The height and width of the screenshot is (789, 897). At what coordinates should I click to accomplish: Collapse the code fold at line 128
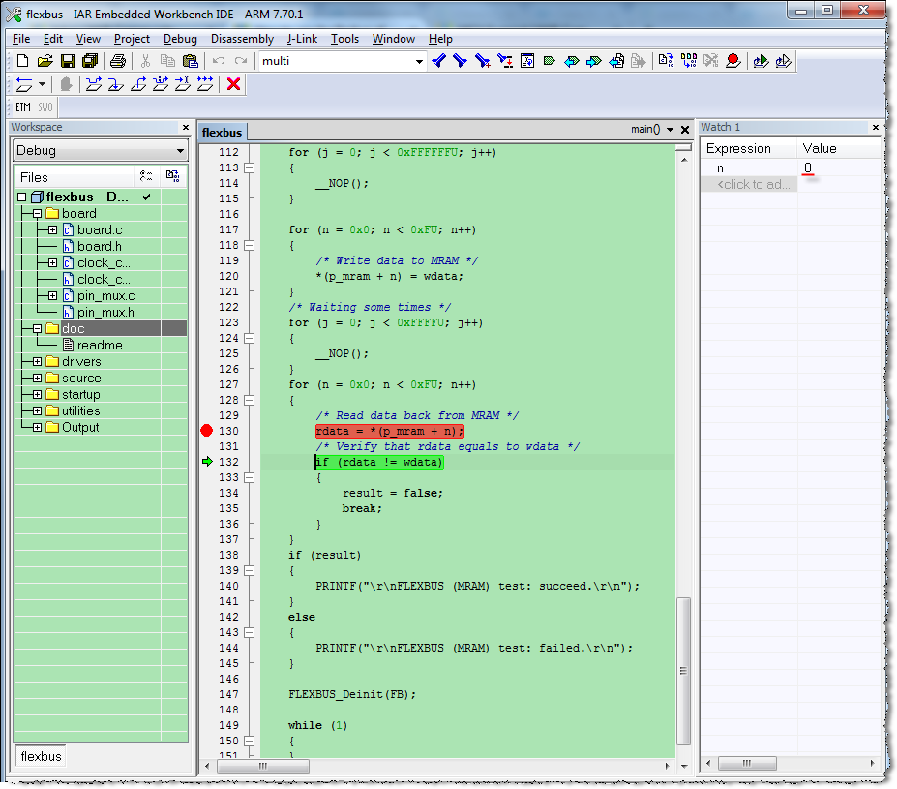click(249, 400)
